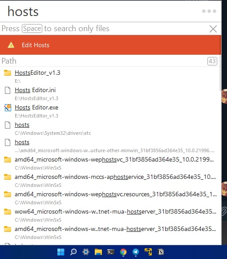Open Notion from the taskbar
The height and width of the screenshot is (259, 227).
(x=161, y=252)
